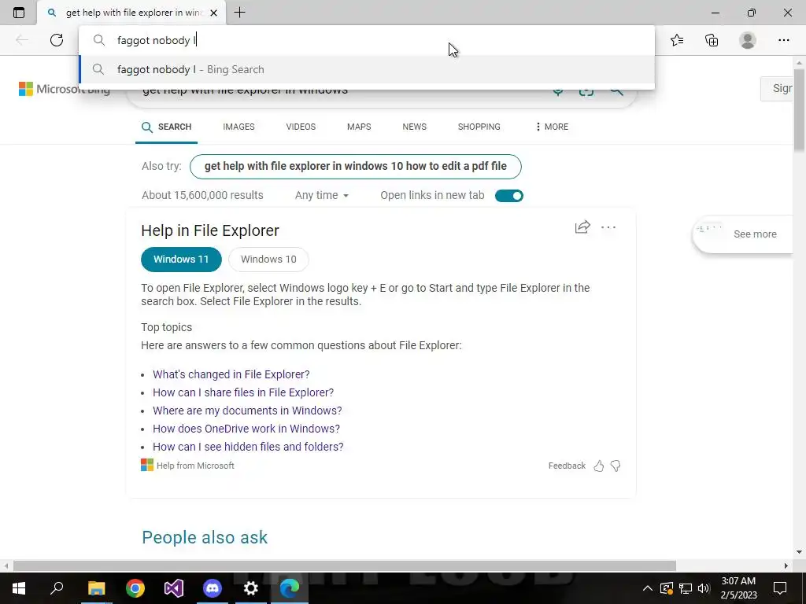Open taskbar Search magnifier

[57, 588]
